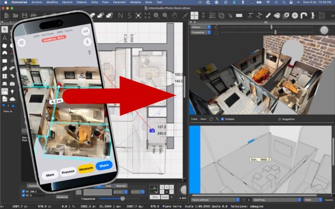Select the text 'A' tool

[4, 38]
